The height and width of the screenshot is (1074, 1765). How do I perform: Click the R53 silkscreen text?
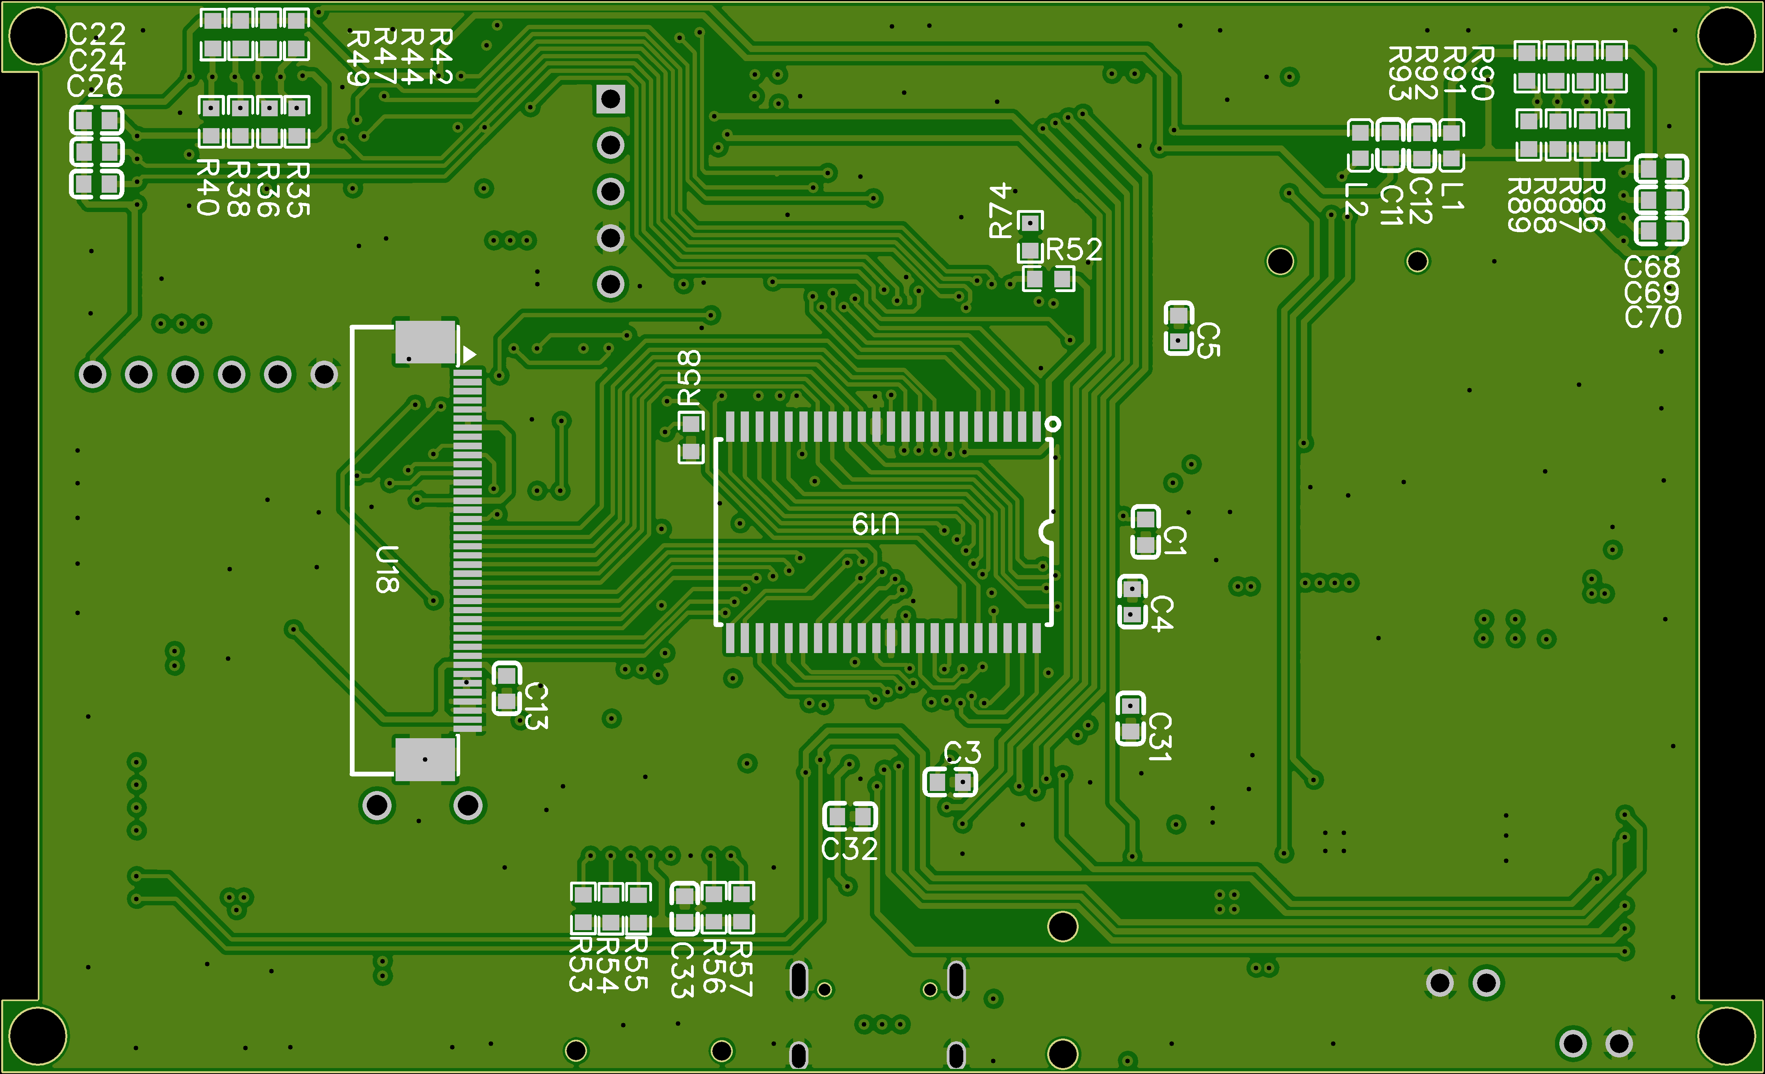[582, 964]
